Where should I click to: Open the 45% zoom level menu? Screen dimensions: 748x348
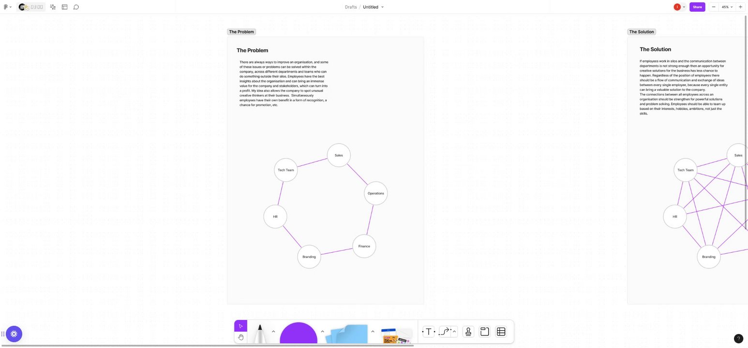tap(727, 7)
